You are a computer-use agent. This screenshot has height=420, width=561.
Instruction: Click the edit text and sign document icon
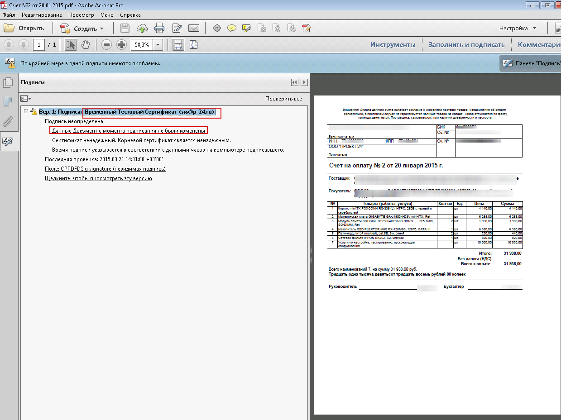coord(177,28)
